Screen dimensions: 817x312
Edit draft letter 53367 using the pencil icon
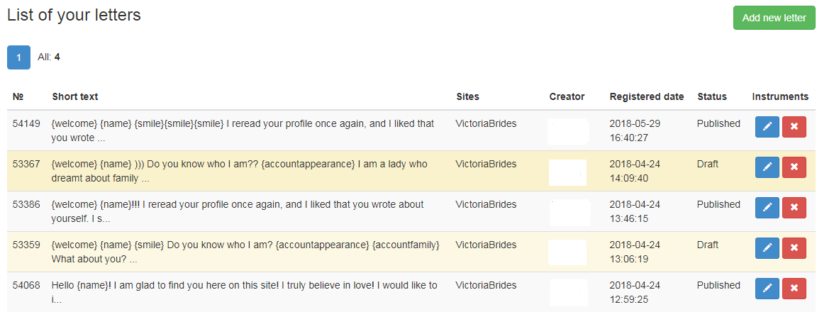[x=767, y=167]
